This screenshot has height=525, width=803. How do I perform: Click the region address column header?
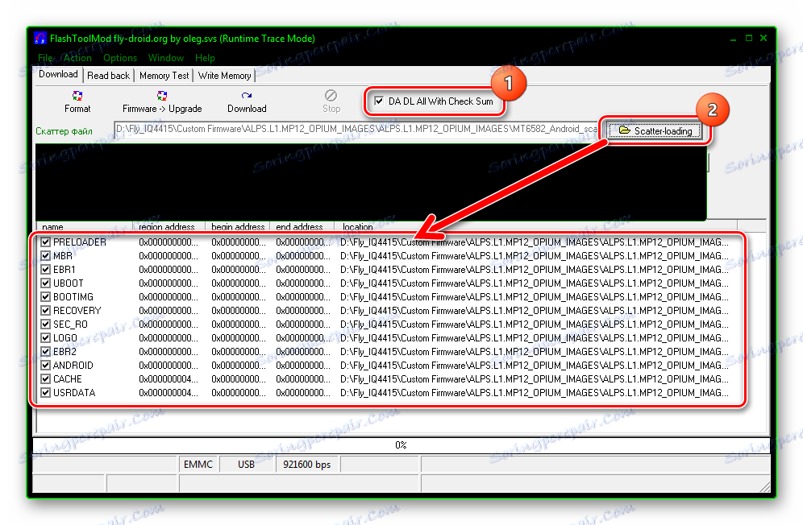169,226
